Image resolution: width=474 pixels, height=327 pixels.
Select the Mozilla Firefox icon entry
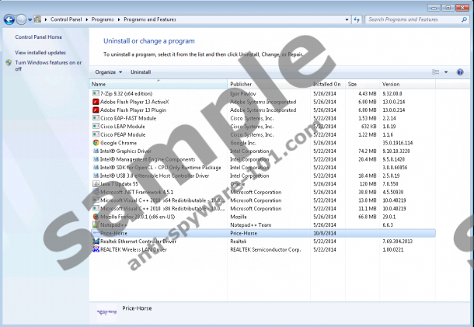pyautogui.click(x=96, y=217)
